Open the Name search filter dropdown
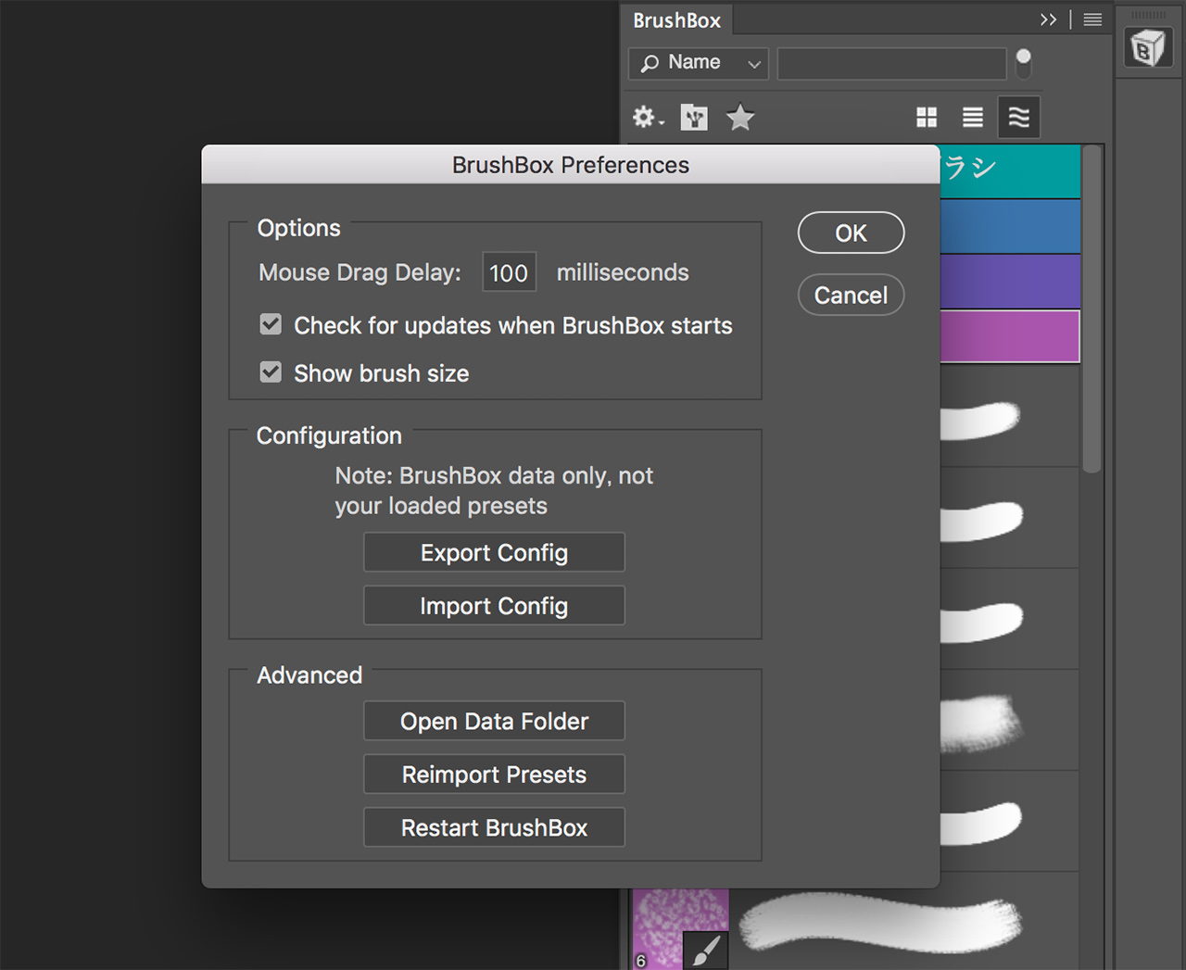The width and height of the screenshot is (1186, 970). [699, 63]
